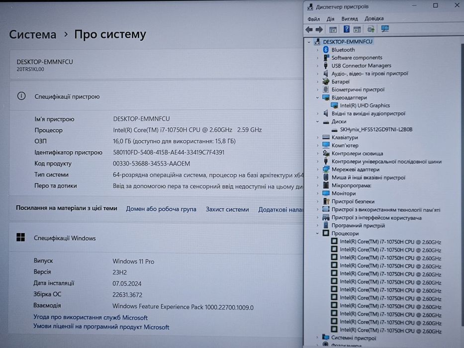Click the device ID 580110FD-5408-415B-AE44-33419C7F4391

169,152
